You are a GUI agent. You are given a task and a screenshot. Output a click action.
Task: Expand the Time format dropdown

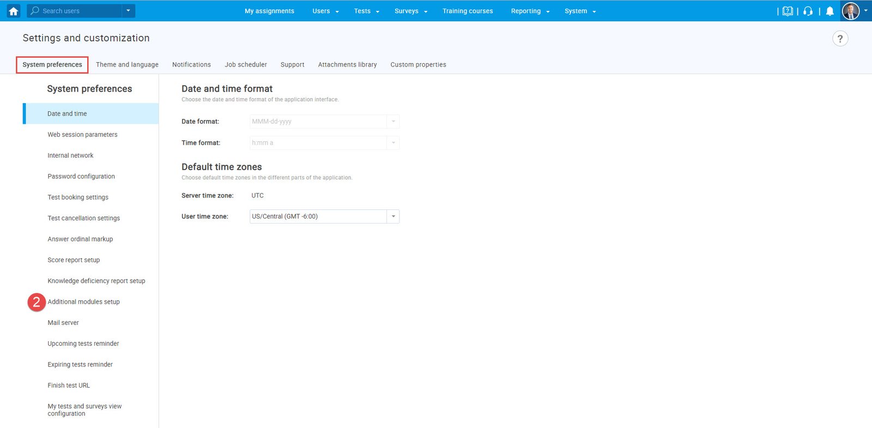coord(393,143)
